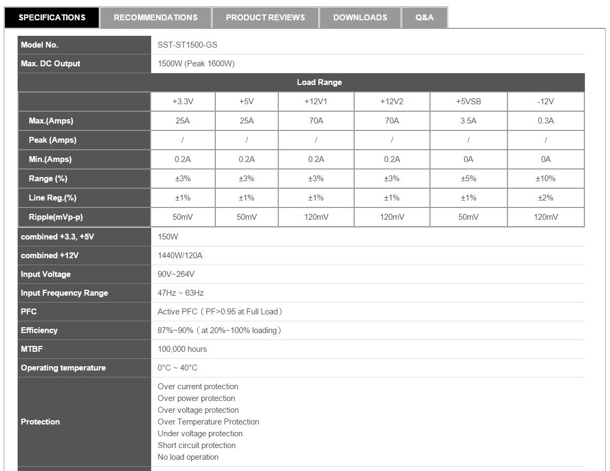The width and height of the screenshot is (610, 471).
Task: Open the Specifications tab
Action: click(x=52, y=18)
